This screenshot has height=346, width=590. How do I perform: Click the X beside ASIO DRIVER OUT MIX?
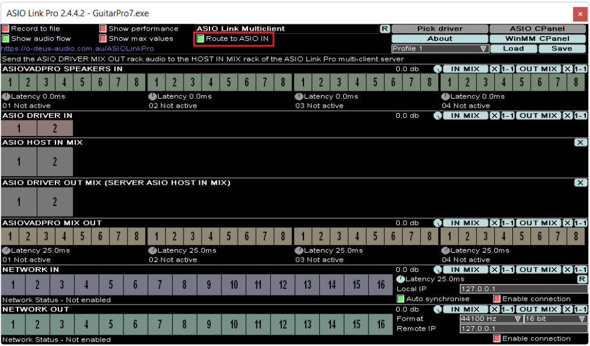(580, 182)
